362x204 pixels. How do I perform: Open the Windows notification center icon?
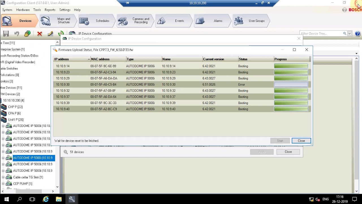pyautogui.click(x=355, y=199)
